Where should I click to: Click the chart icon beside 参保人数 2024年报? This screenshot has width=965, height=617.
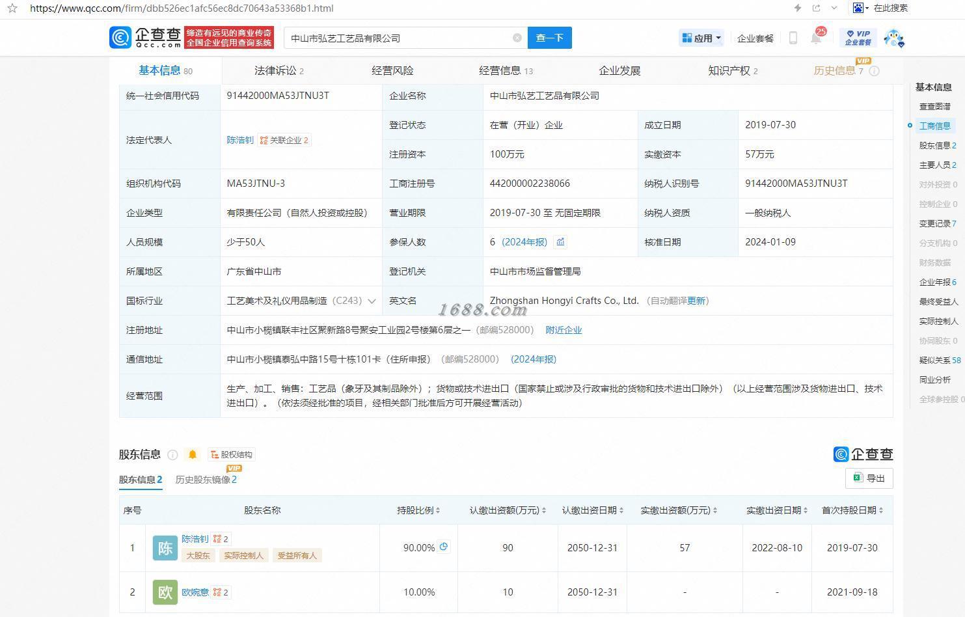coord(560,242)
